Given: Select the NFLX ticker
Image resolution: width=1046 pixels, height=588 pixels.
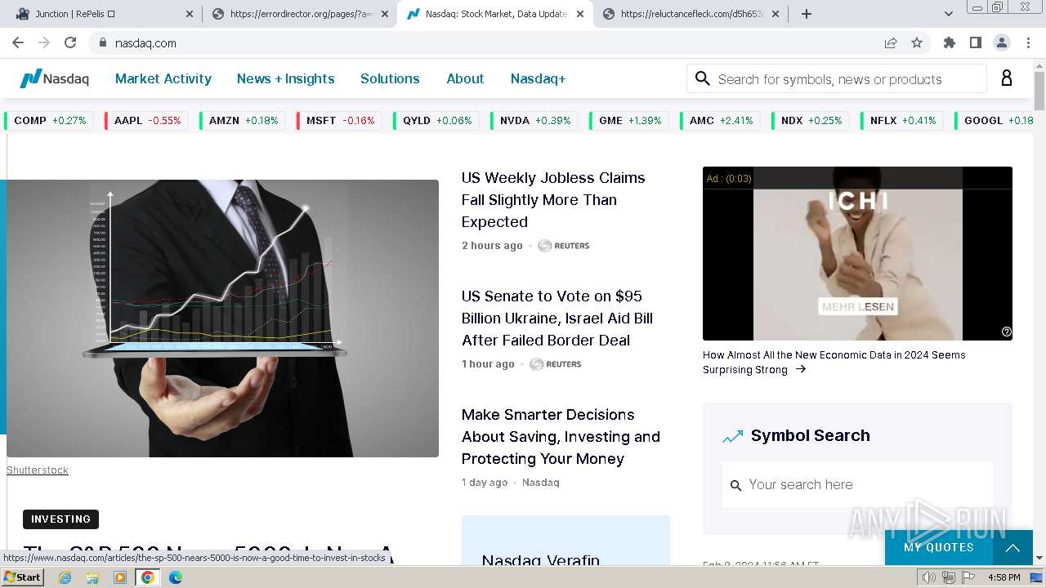Looking at the screenshot, I should [x=902, y=120].
